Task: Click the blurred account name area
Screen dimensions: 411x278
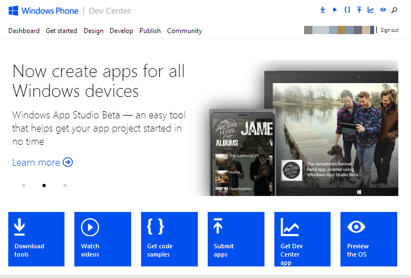Action: [339, 30]
